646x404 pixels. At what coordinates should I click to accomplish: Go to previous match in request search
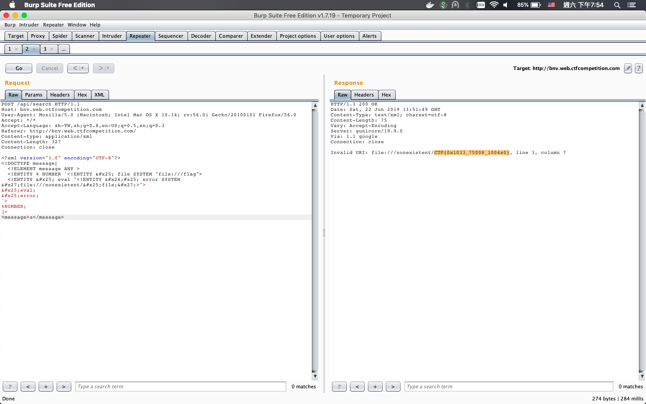[28, 386]
